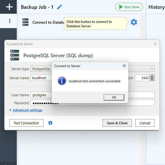The image size is (165, 165).
Task: Click the database server icon beside Connect to Database
Action: (25, 22)
